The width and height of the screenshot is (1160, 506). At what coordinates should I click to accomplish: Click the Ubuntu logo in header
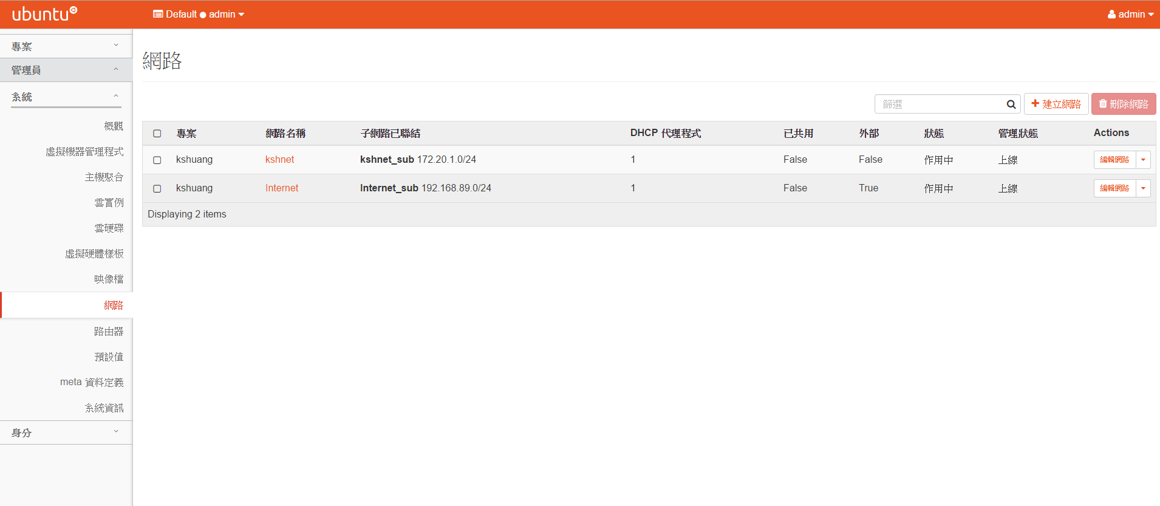44,14
